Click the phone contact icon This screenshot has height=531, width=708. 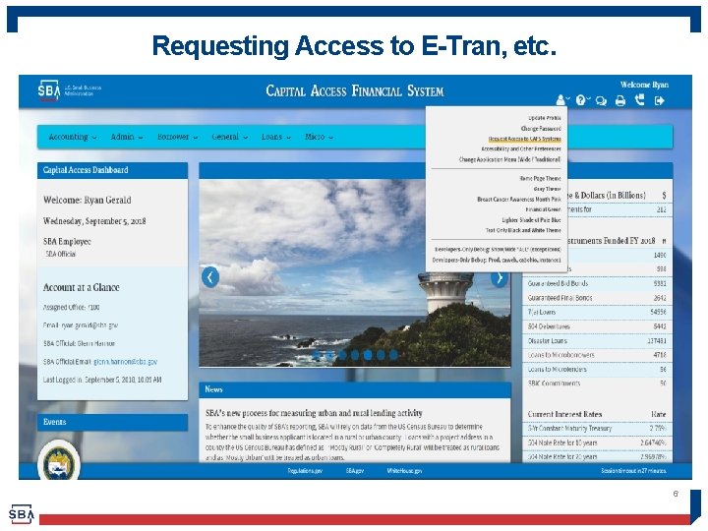pos(640,99)
